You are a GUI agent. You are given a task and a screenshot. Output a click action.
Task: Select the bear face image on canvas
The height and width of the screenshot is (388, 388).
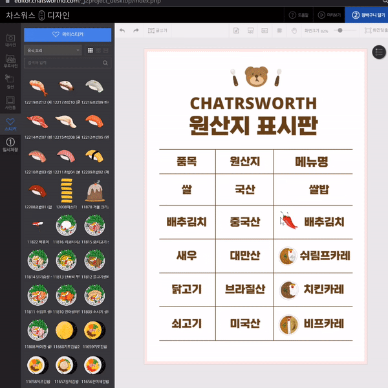coord(256,76)
